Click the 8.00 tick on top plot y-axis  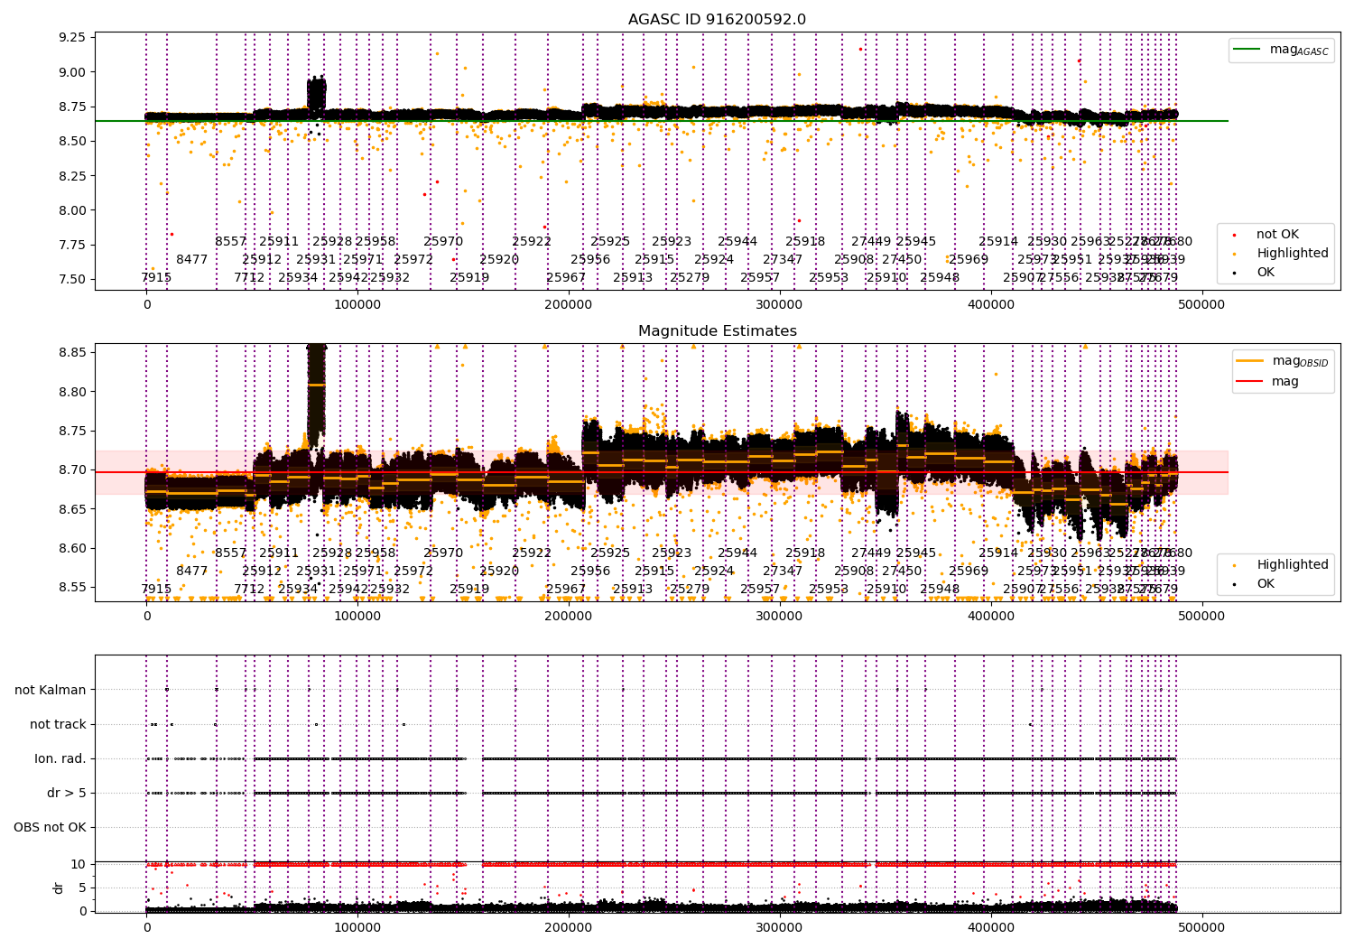click(x=71, y=210)
